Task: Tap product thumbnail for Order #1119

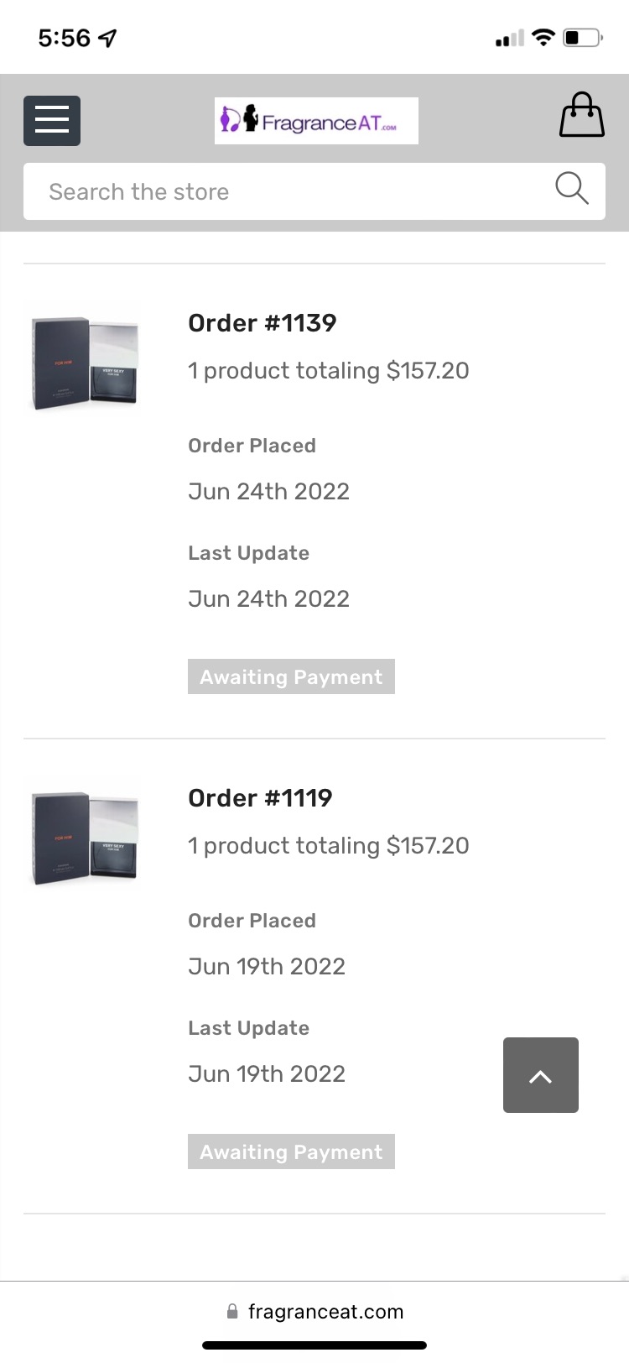Action: click(85, 838)
